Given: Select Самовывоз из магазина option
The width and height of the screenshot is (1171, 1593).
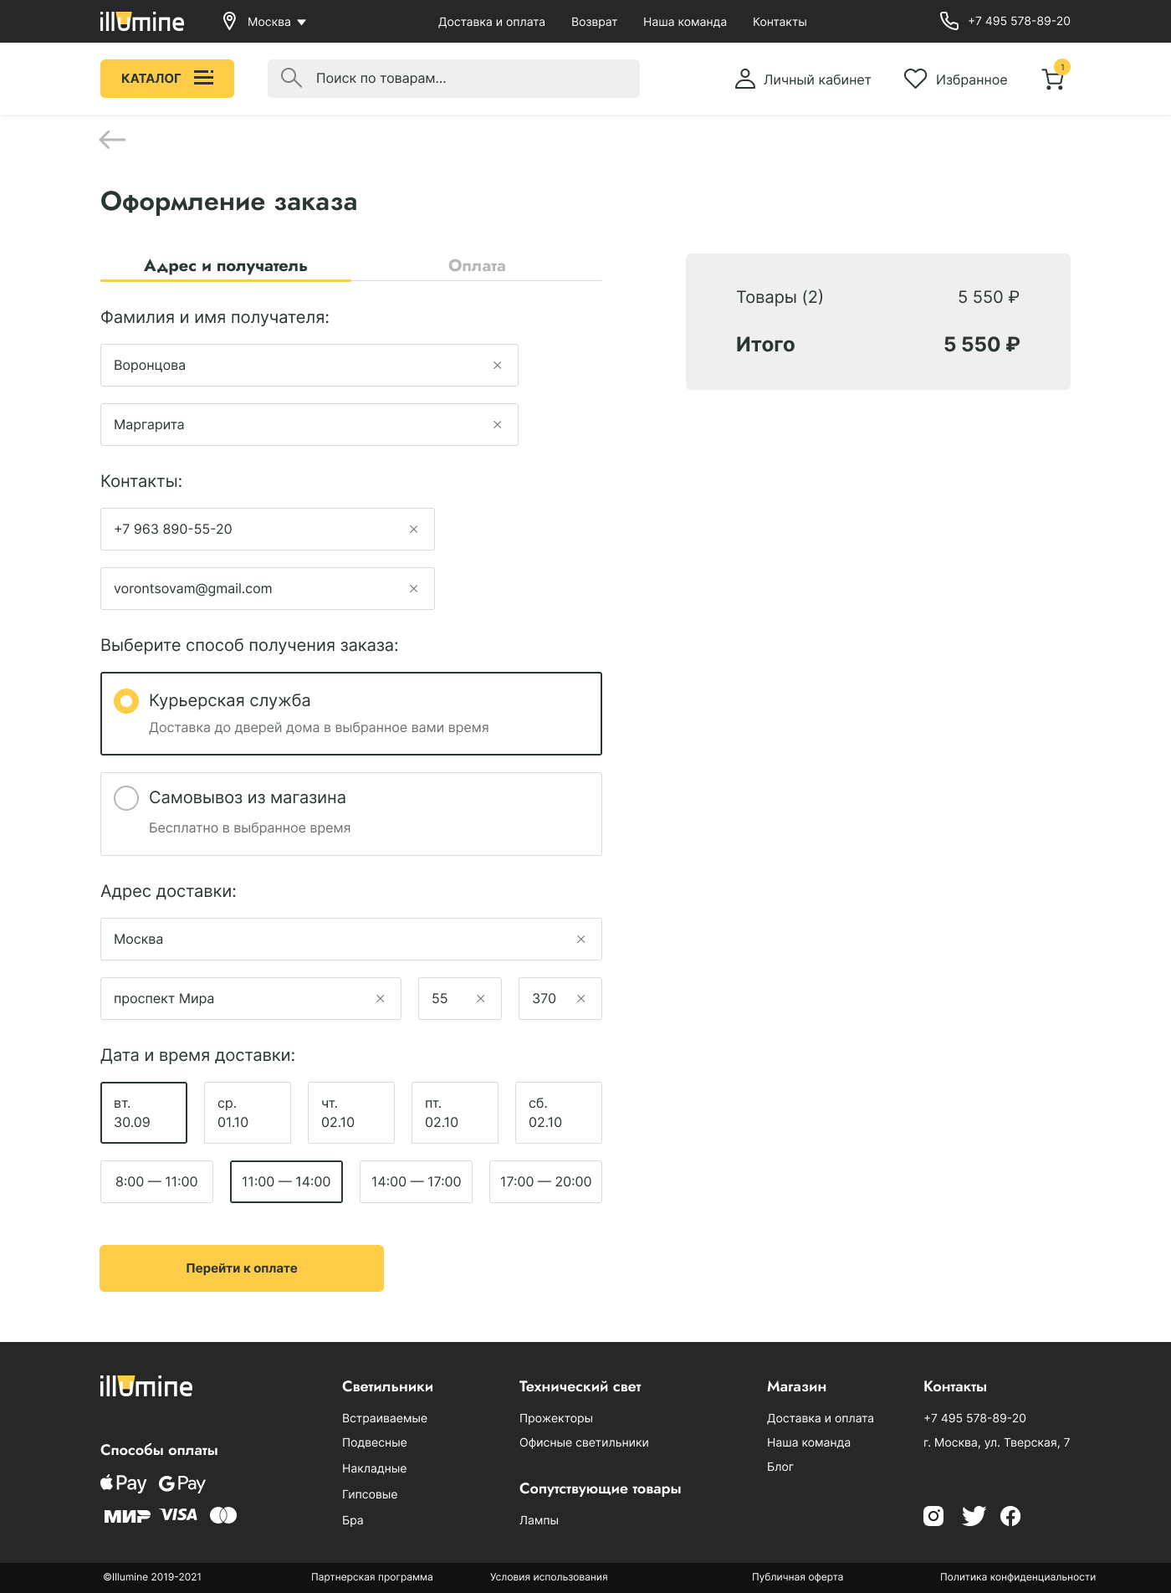Looking at the screenshot, I should tap(351, 814).
